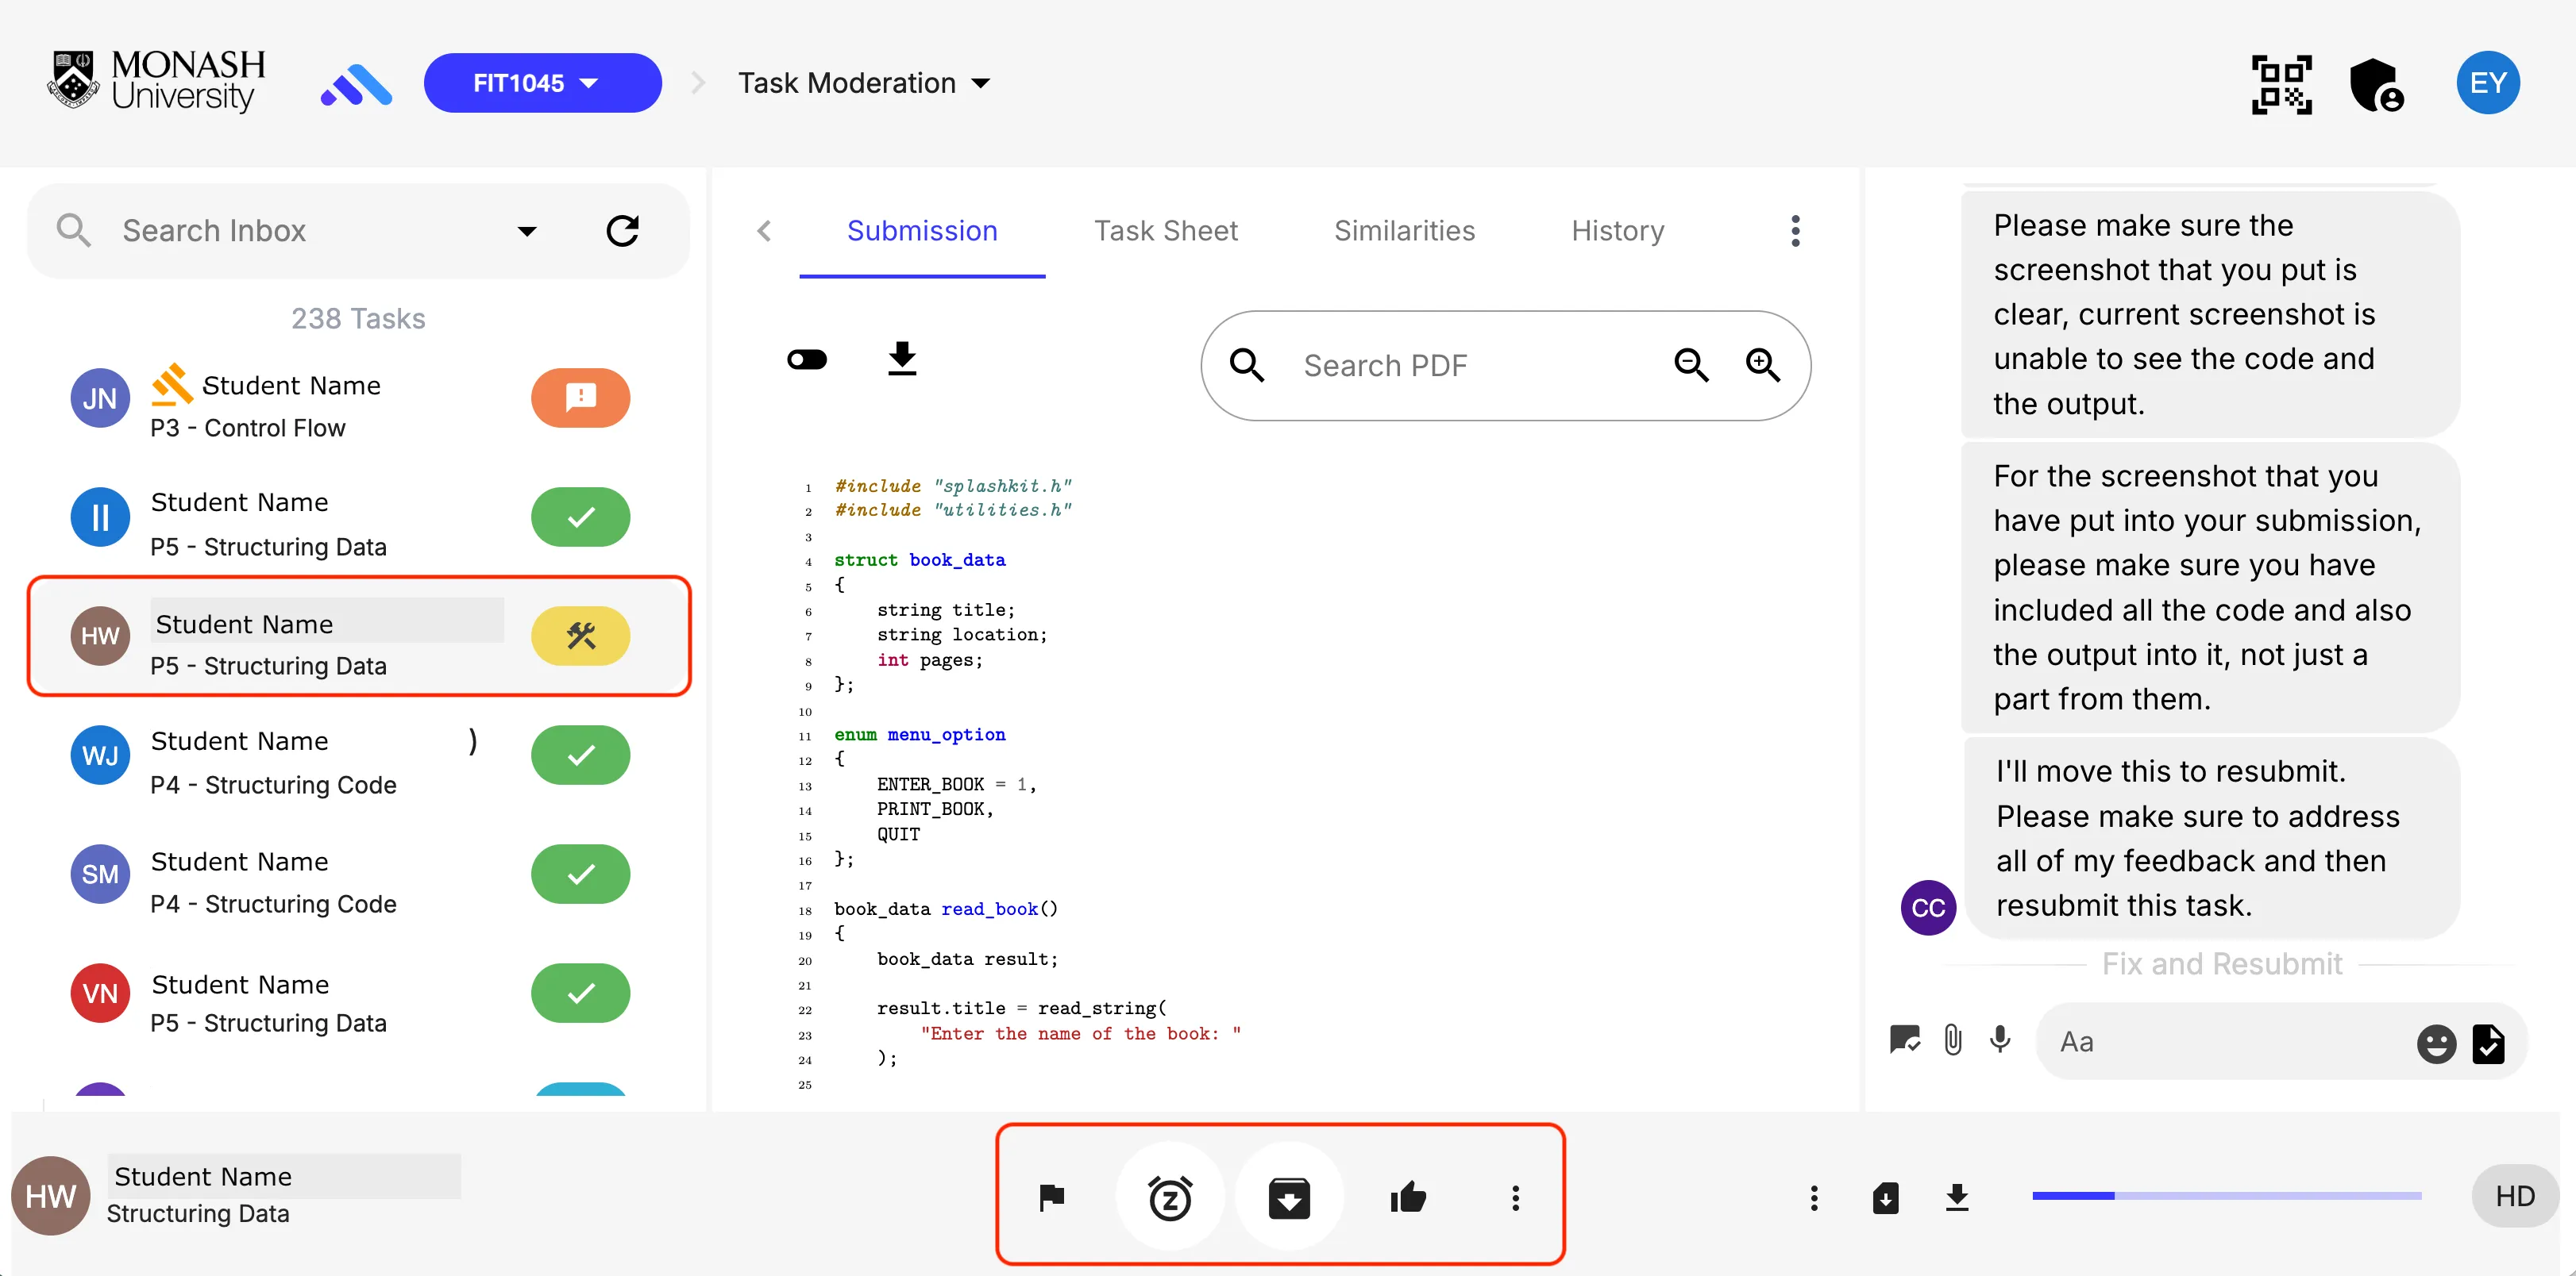Open the Similarities tab

point(1403,231)
